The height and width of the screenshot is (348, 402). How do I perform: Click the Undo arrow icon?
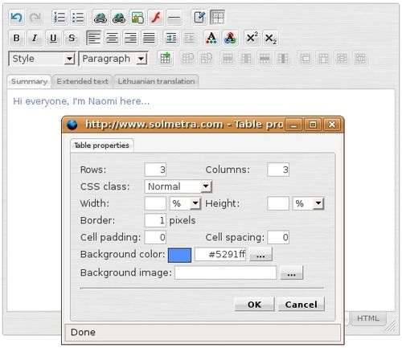[x=16, y=18]
